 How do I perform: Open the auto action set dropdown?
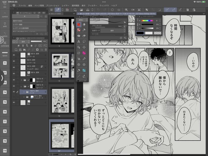click(26, 16)
